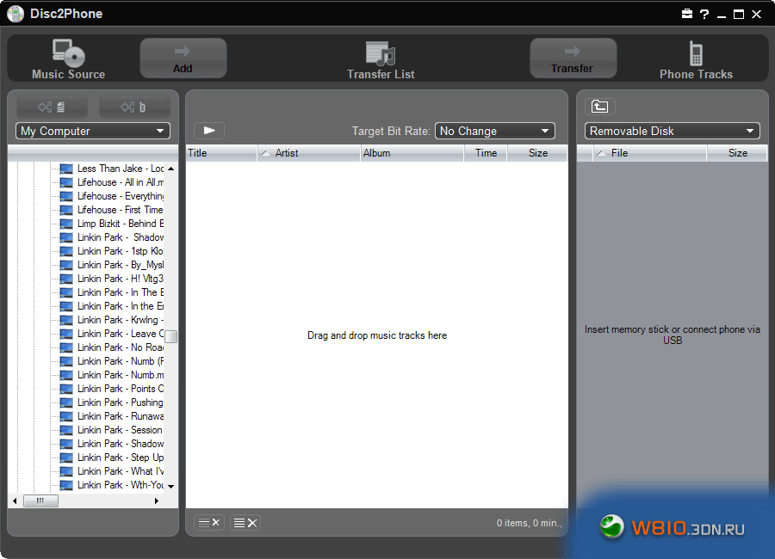Open the My Computer source dropdown
775x559 pixels.
tap(93, 131)
